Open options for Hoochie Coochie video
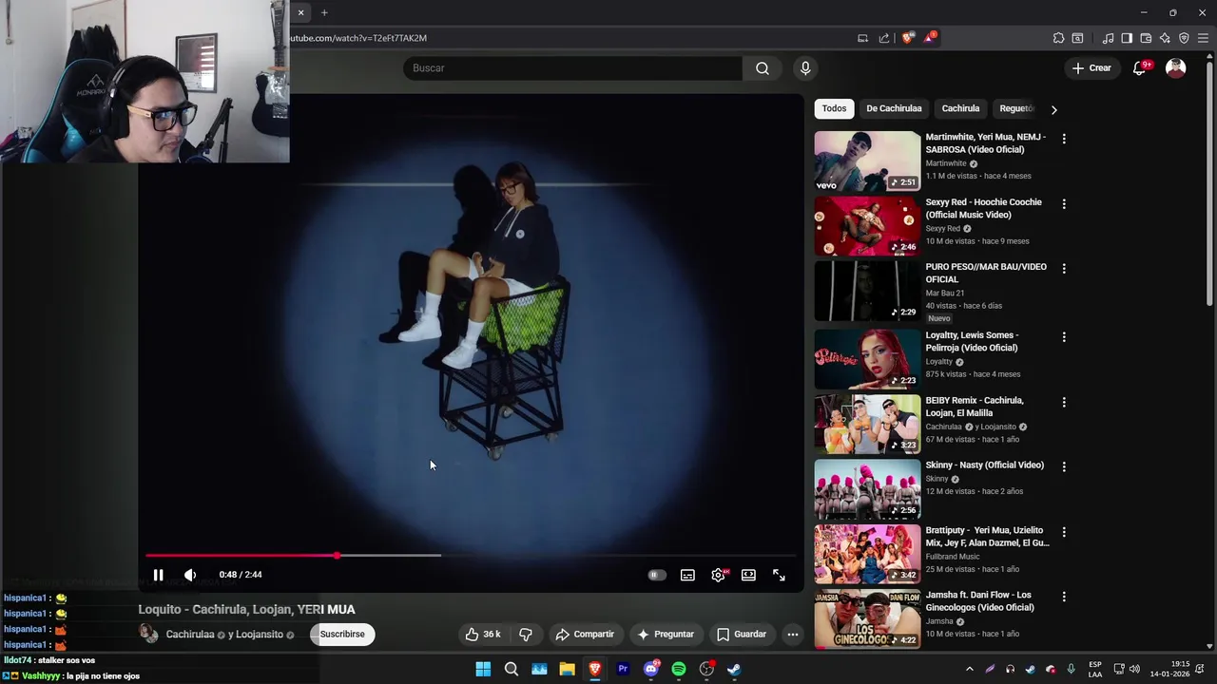Image resolution: width=1217 pixels, height=684 pixels. [1064, 204]
